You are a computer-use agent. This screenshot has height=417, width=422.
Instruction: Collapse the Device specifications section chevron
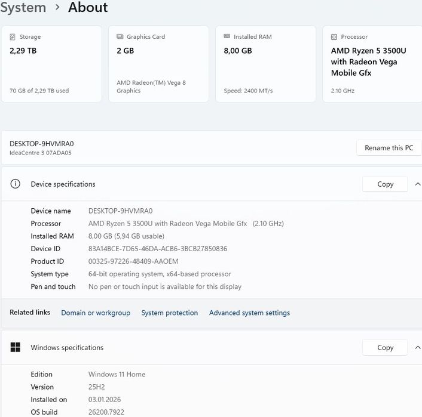417,184
